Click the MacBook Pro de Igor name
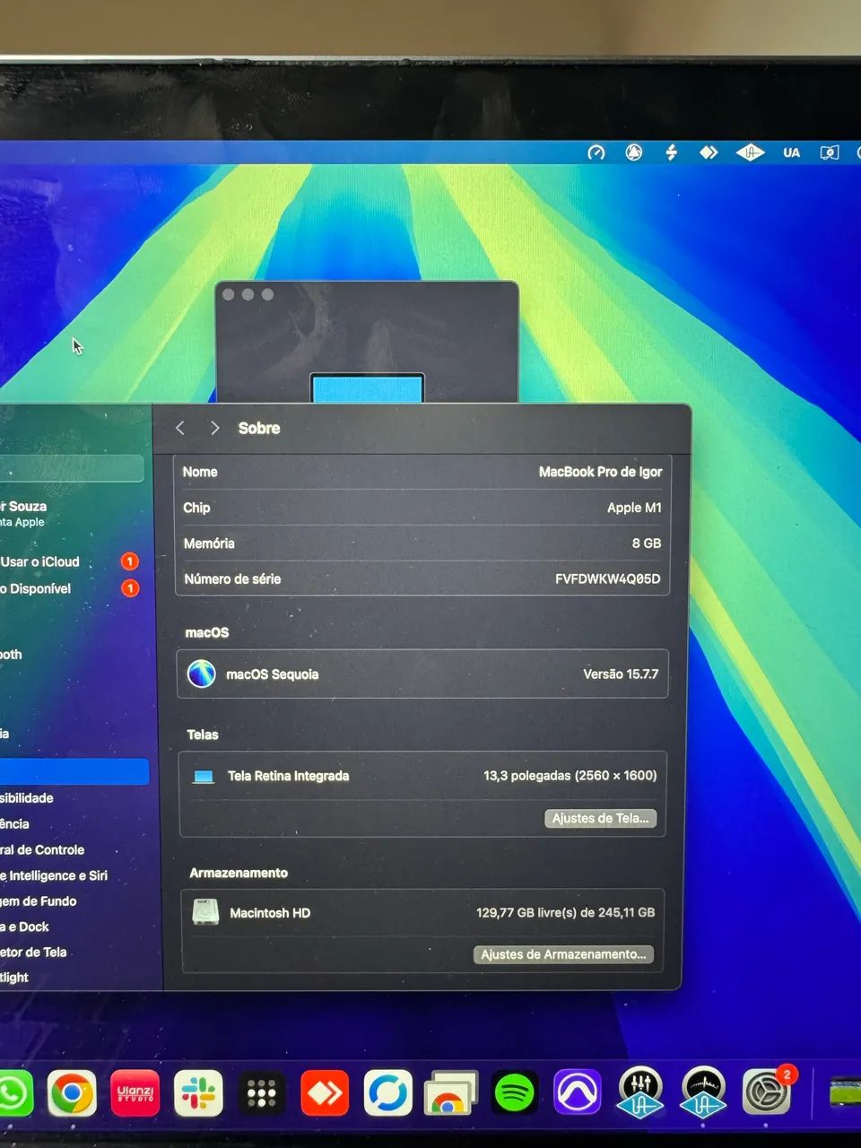 coord(600,472)
